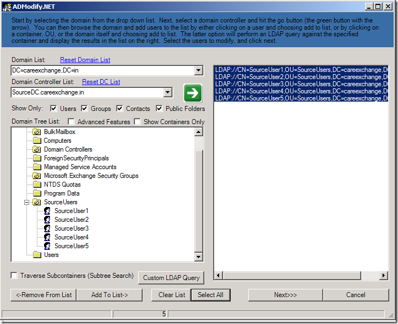Click the BulkMailbox OU folder icon
398x324 pixels.
coord(37,132)
